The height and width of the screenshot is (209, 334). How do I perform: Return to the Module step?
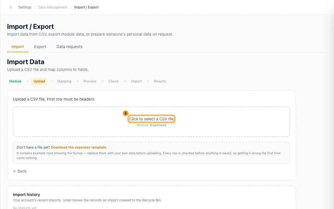[15, 81]
